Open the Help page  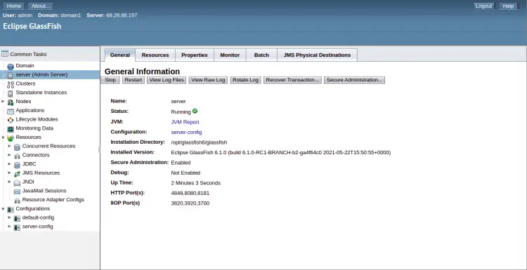pyautogui.click(x=508, y=6)
